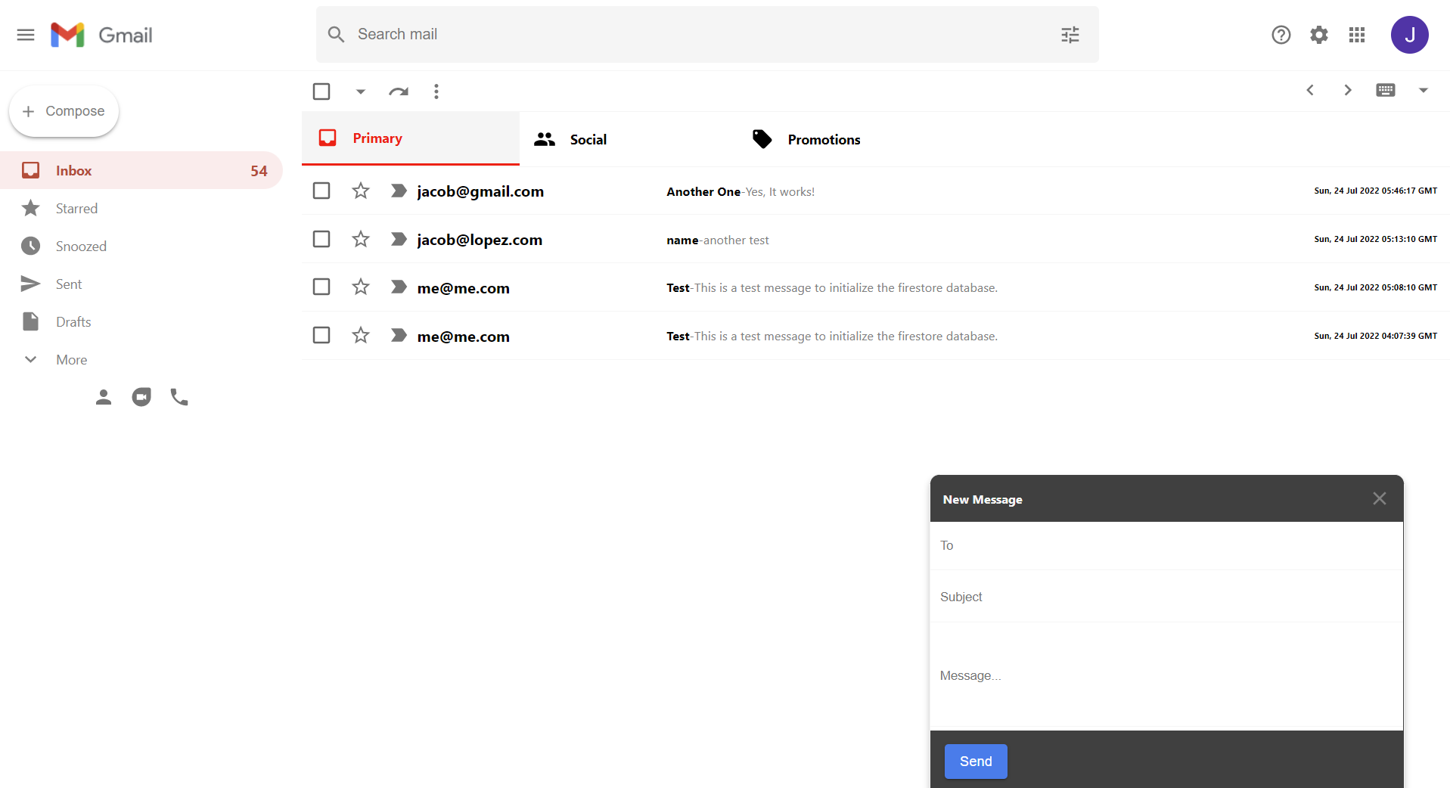Open the input tools dropdown arrow
This screenshot has height=788, width=1450.
point(1423,90)
